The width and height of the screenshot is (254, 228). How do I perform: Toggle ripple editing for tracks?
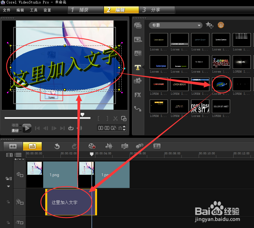pos(9,178)
